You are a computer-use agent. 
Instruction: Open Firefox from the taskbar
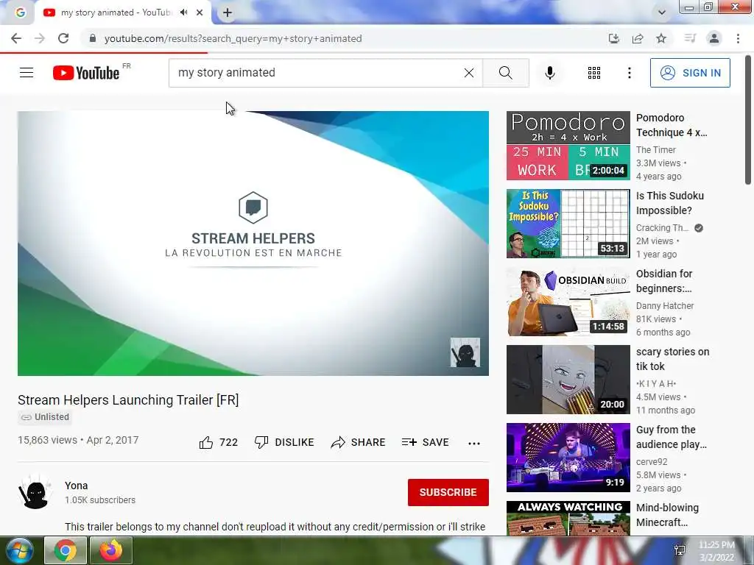click(110, 550)
